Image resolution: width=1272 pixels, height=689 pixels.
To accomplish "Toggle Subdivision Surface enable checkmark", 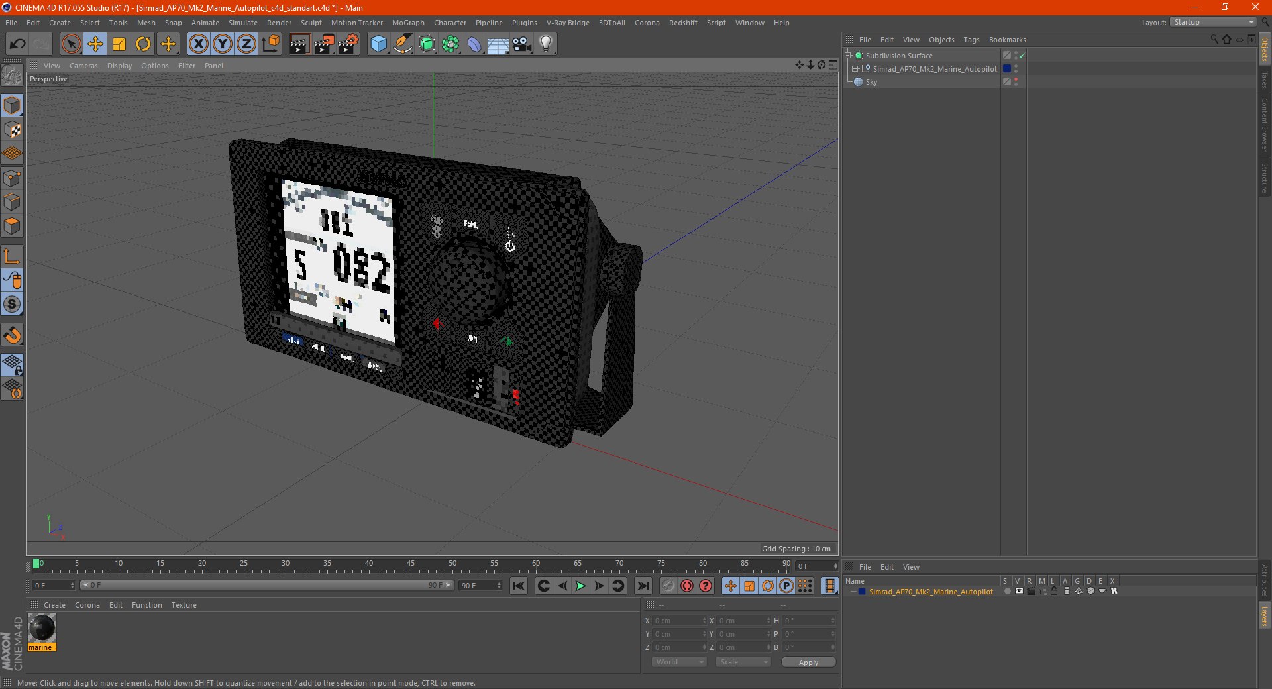I will 1022,56.
